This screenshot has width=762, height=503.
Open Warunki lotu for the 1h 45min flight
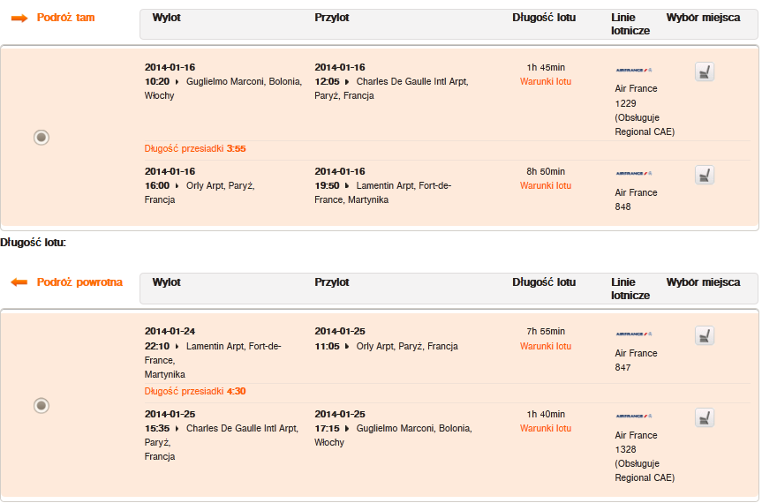546,81
